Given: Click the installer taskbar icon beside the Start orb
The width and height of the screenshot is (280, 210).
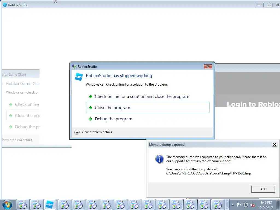Looking at the screenshot, I should tap(23, 205).
